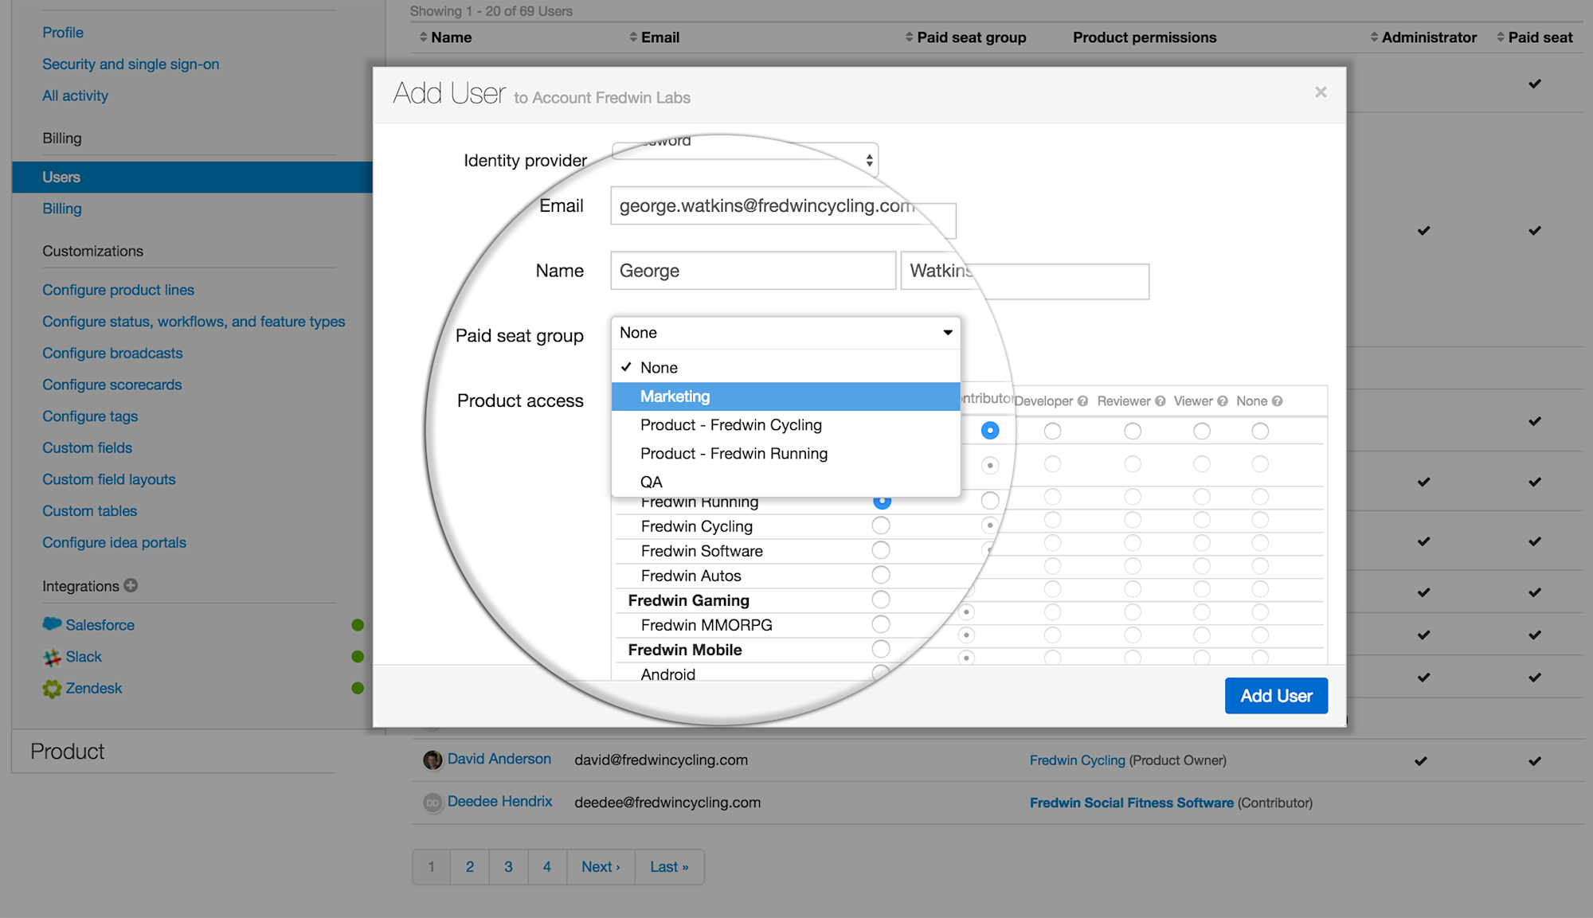Add a new integration via the plus icon
The image size is (1593, 918).
(130, 585)
